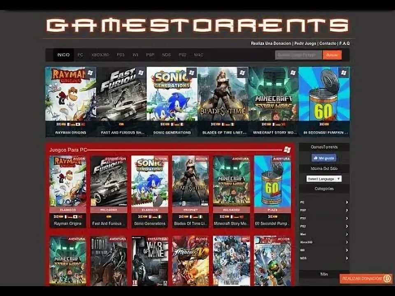Select the INICIO tab in navigation bar
395x296 pixels.
63,55
